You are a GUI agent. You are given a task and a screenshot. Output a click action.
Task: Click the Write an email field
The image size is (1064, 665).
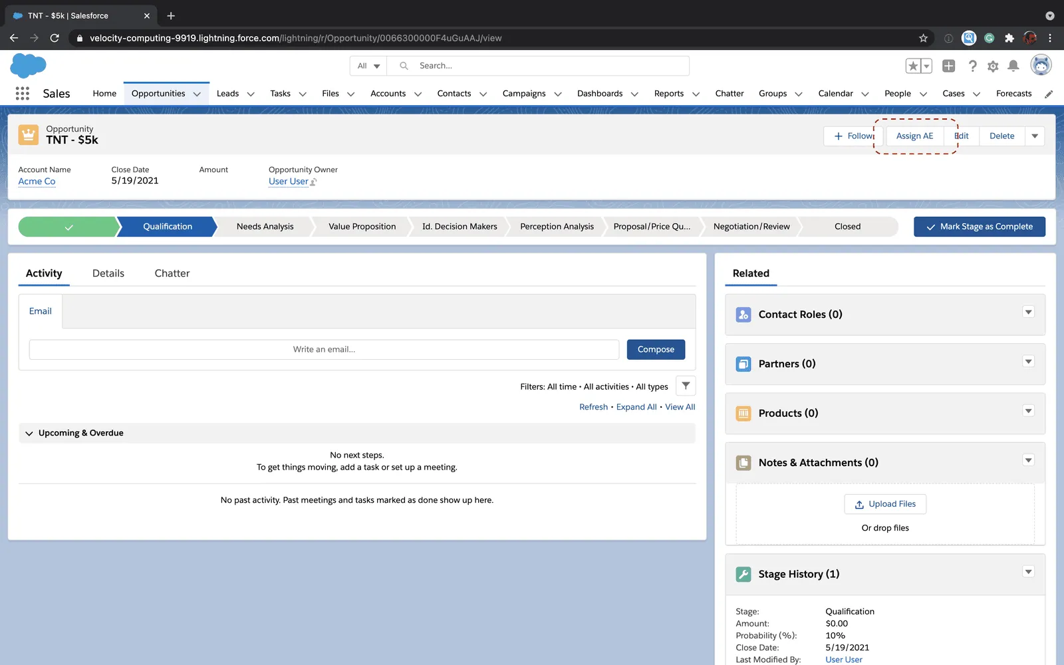coord(324,350)
